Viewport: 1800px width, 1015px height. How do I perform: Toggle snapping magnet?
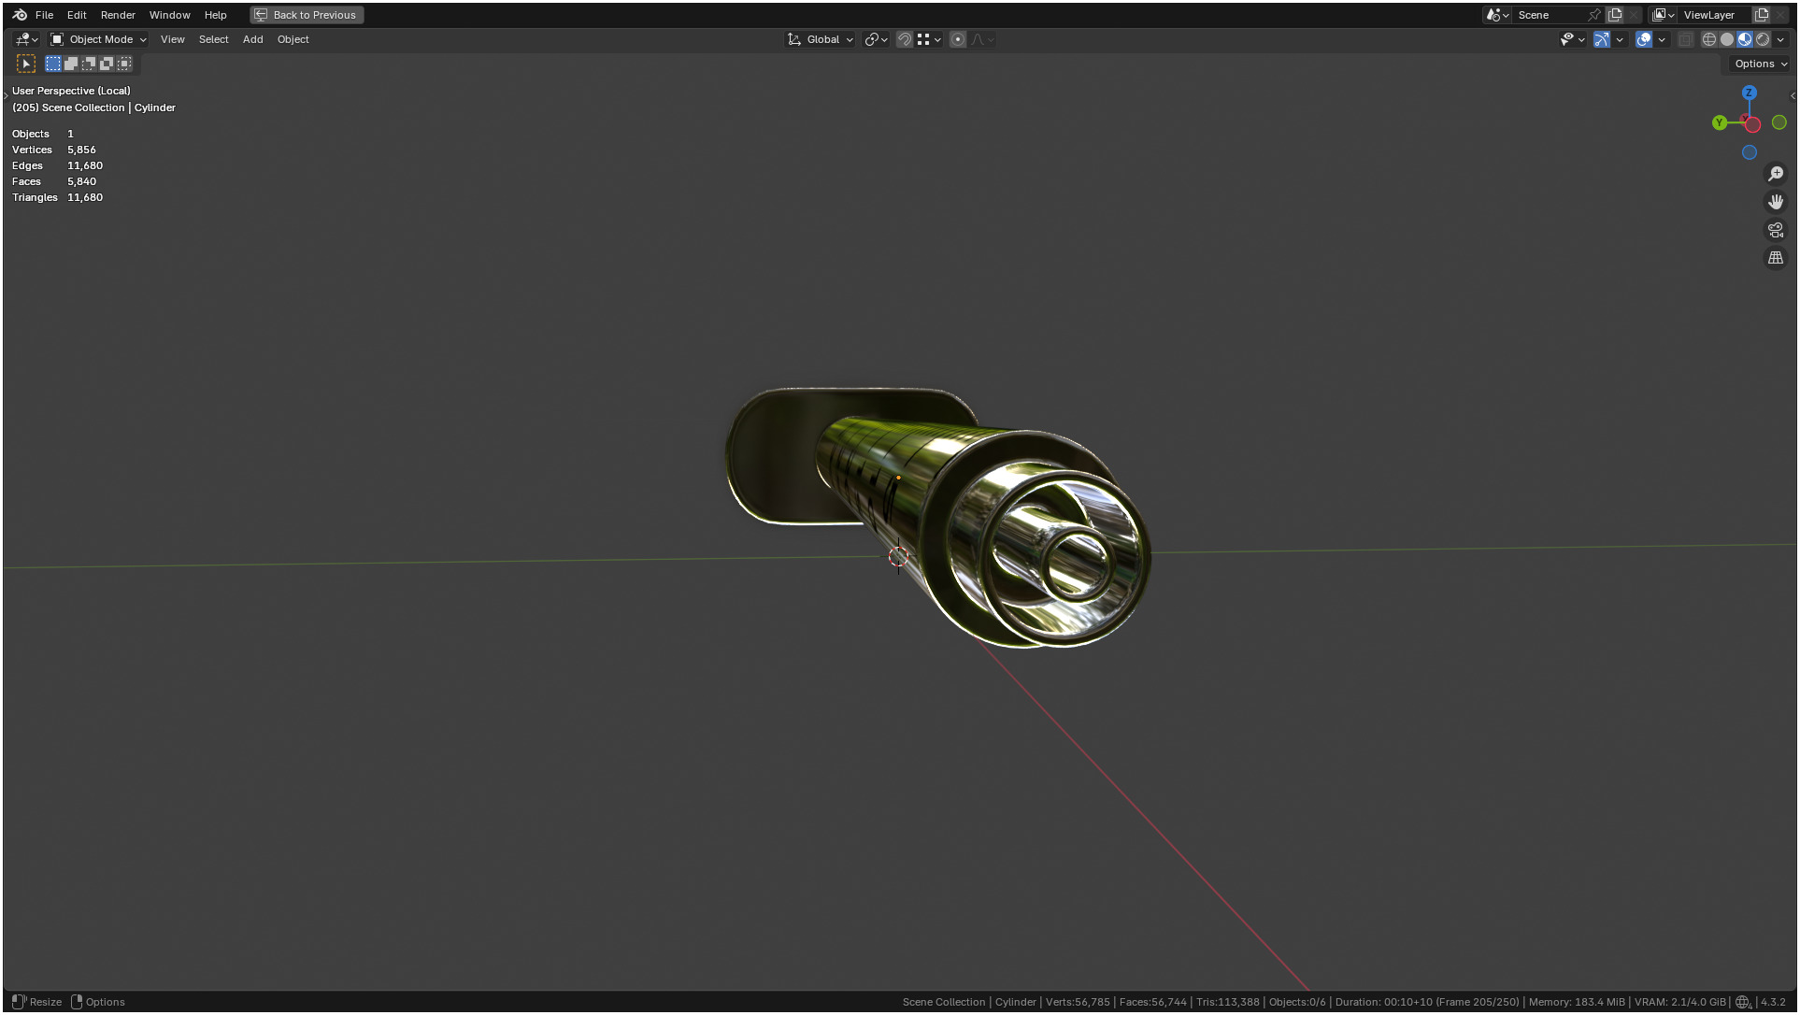pos(905,39)
